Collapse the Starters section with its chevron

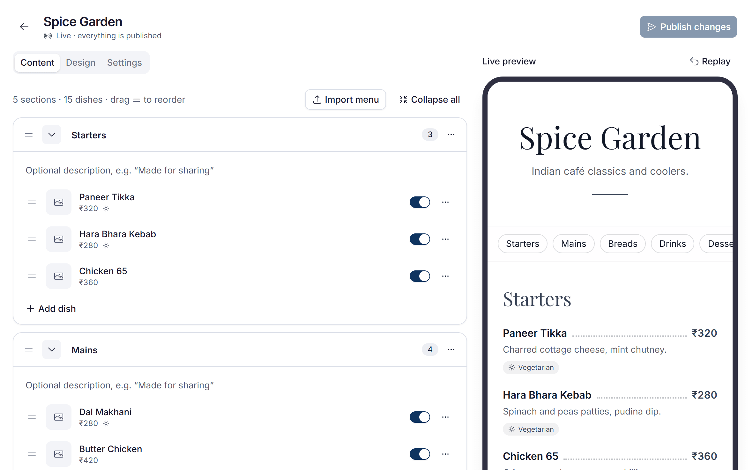52,135
